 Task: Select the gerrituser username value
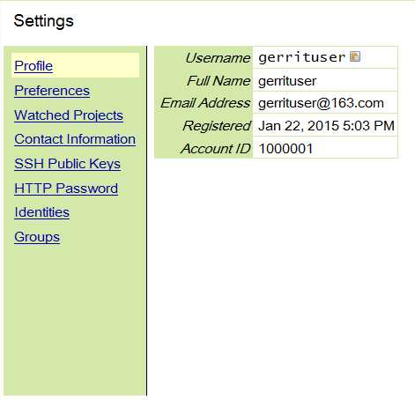click(x=302, y=57)
